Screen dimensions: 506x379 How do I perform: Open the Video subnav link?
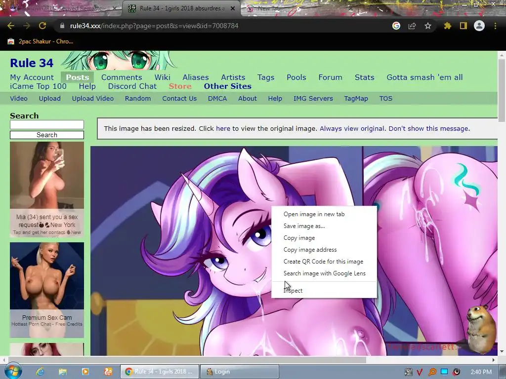(x=19, y=99)
